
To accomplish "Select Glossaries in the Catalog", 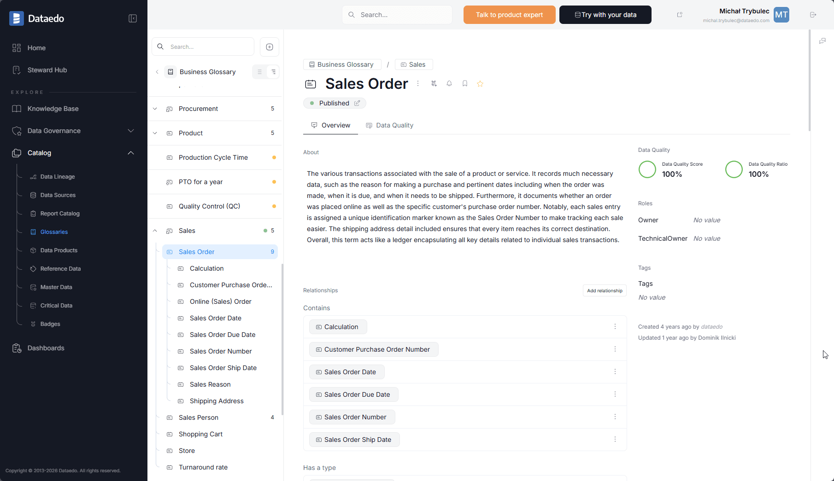I will [x=54, y=232].
